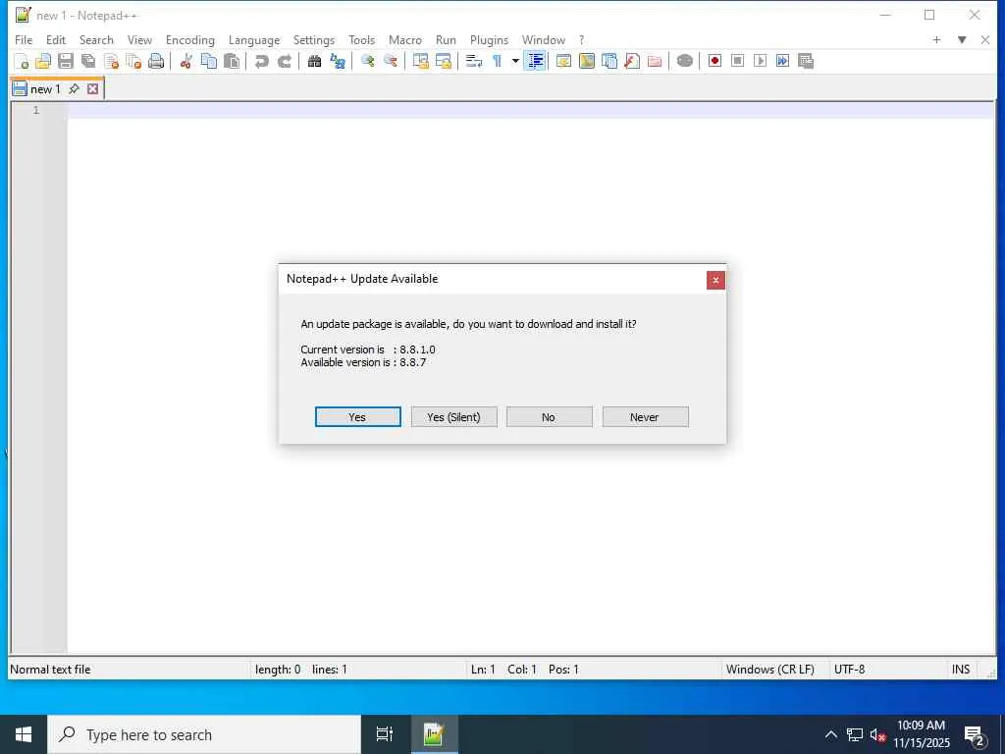Viewport: 1005px width, 754px height.
Task: Click the Save toolbar icon
Action: coord(66,62)
